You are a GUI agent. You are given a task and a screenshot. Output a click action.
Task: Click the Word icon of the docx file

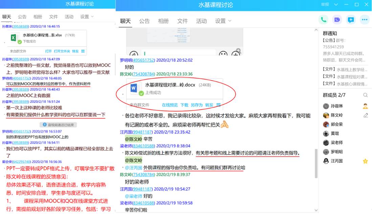135,89
